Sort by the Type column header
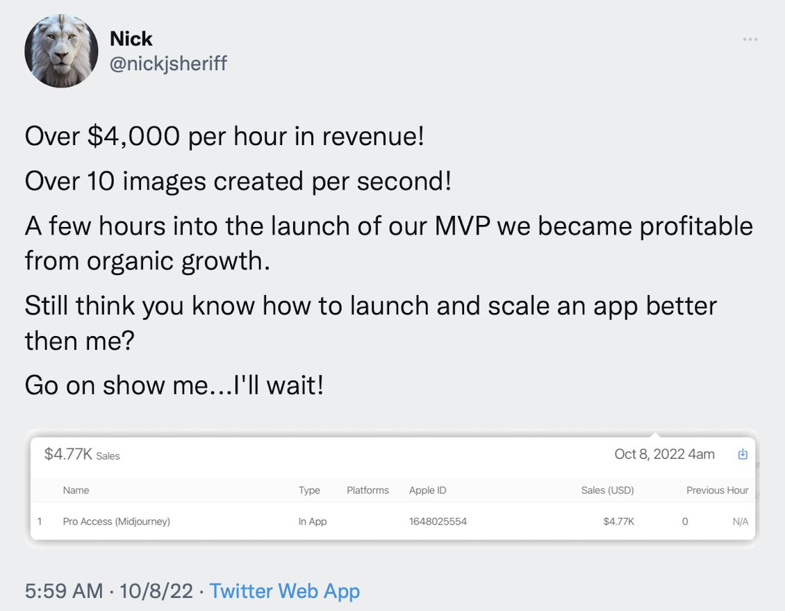This screenshot has height=611, width=785. (309, 490)
